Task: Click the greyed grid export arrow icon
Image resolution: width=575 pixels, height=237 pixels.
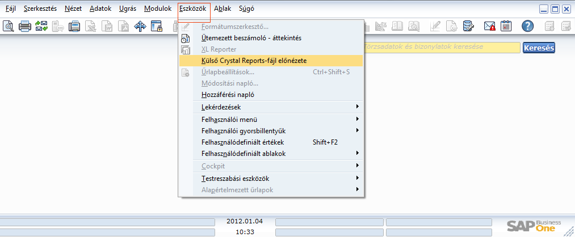Action: click(565, 26)
